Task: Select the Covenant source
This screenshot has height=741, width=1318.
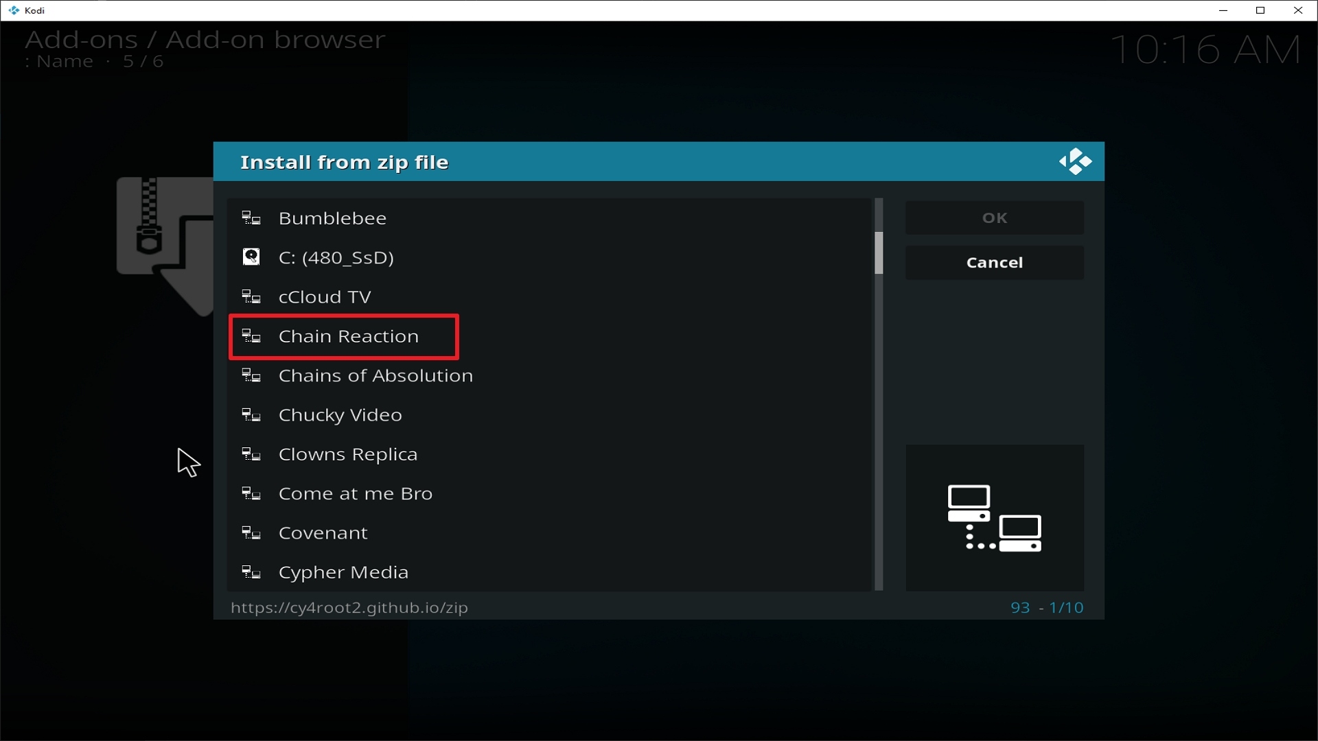Action: pyautogui.click(x=550, y=533)
